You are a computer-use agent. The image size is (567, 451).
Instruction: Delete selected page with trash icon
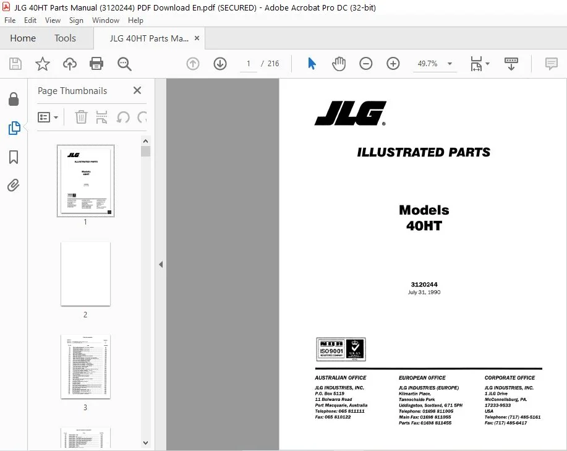tap(81, 117)
